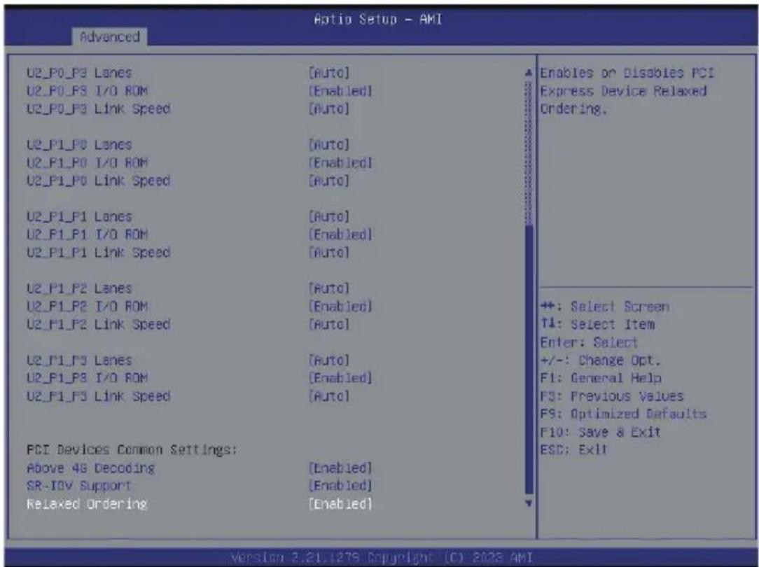Toggle U2_P1_P3 I/O ROM Enabled value

[340, 378]
